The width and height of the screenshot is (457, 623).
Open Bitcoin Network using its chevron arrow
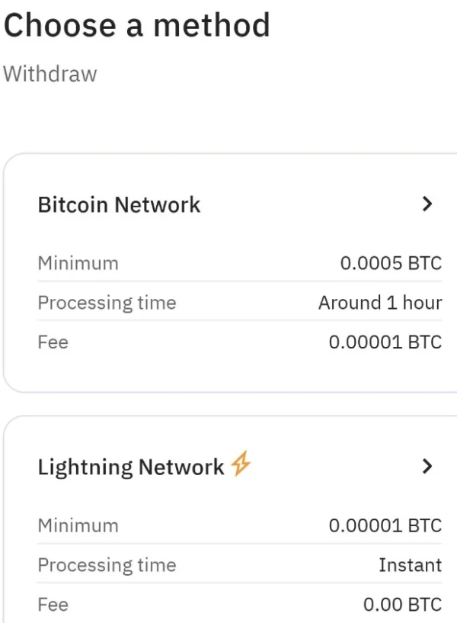click(427, 204)
